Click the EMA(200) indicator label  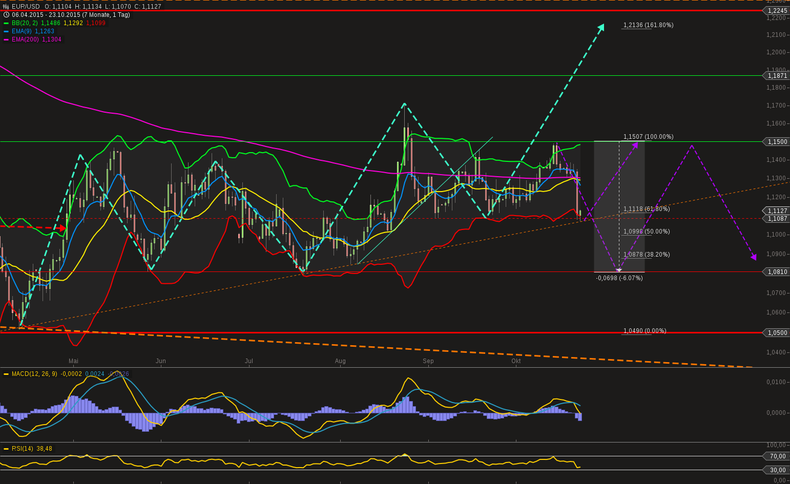25,39
